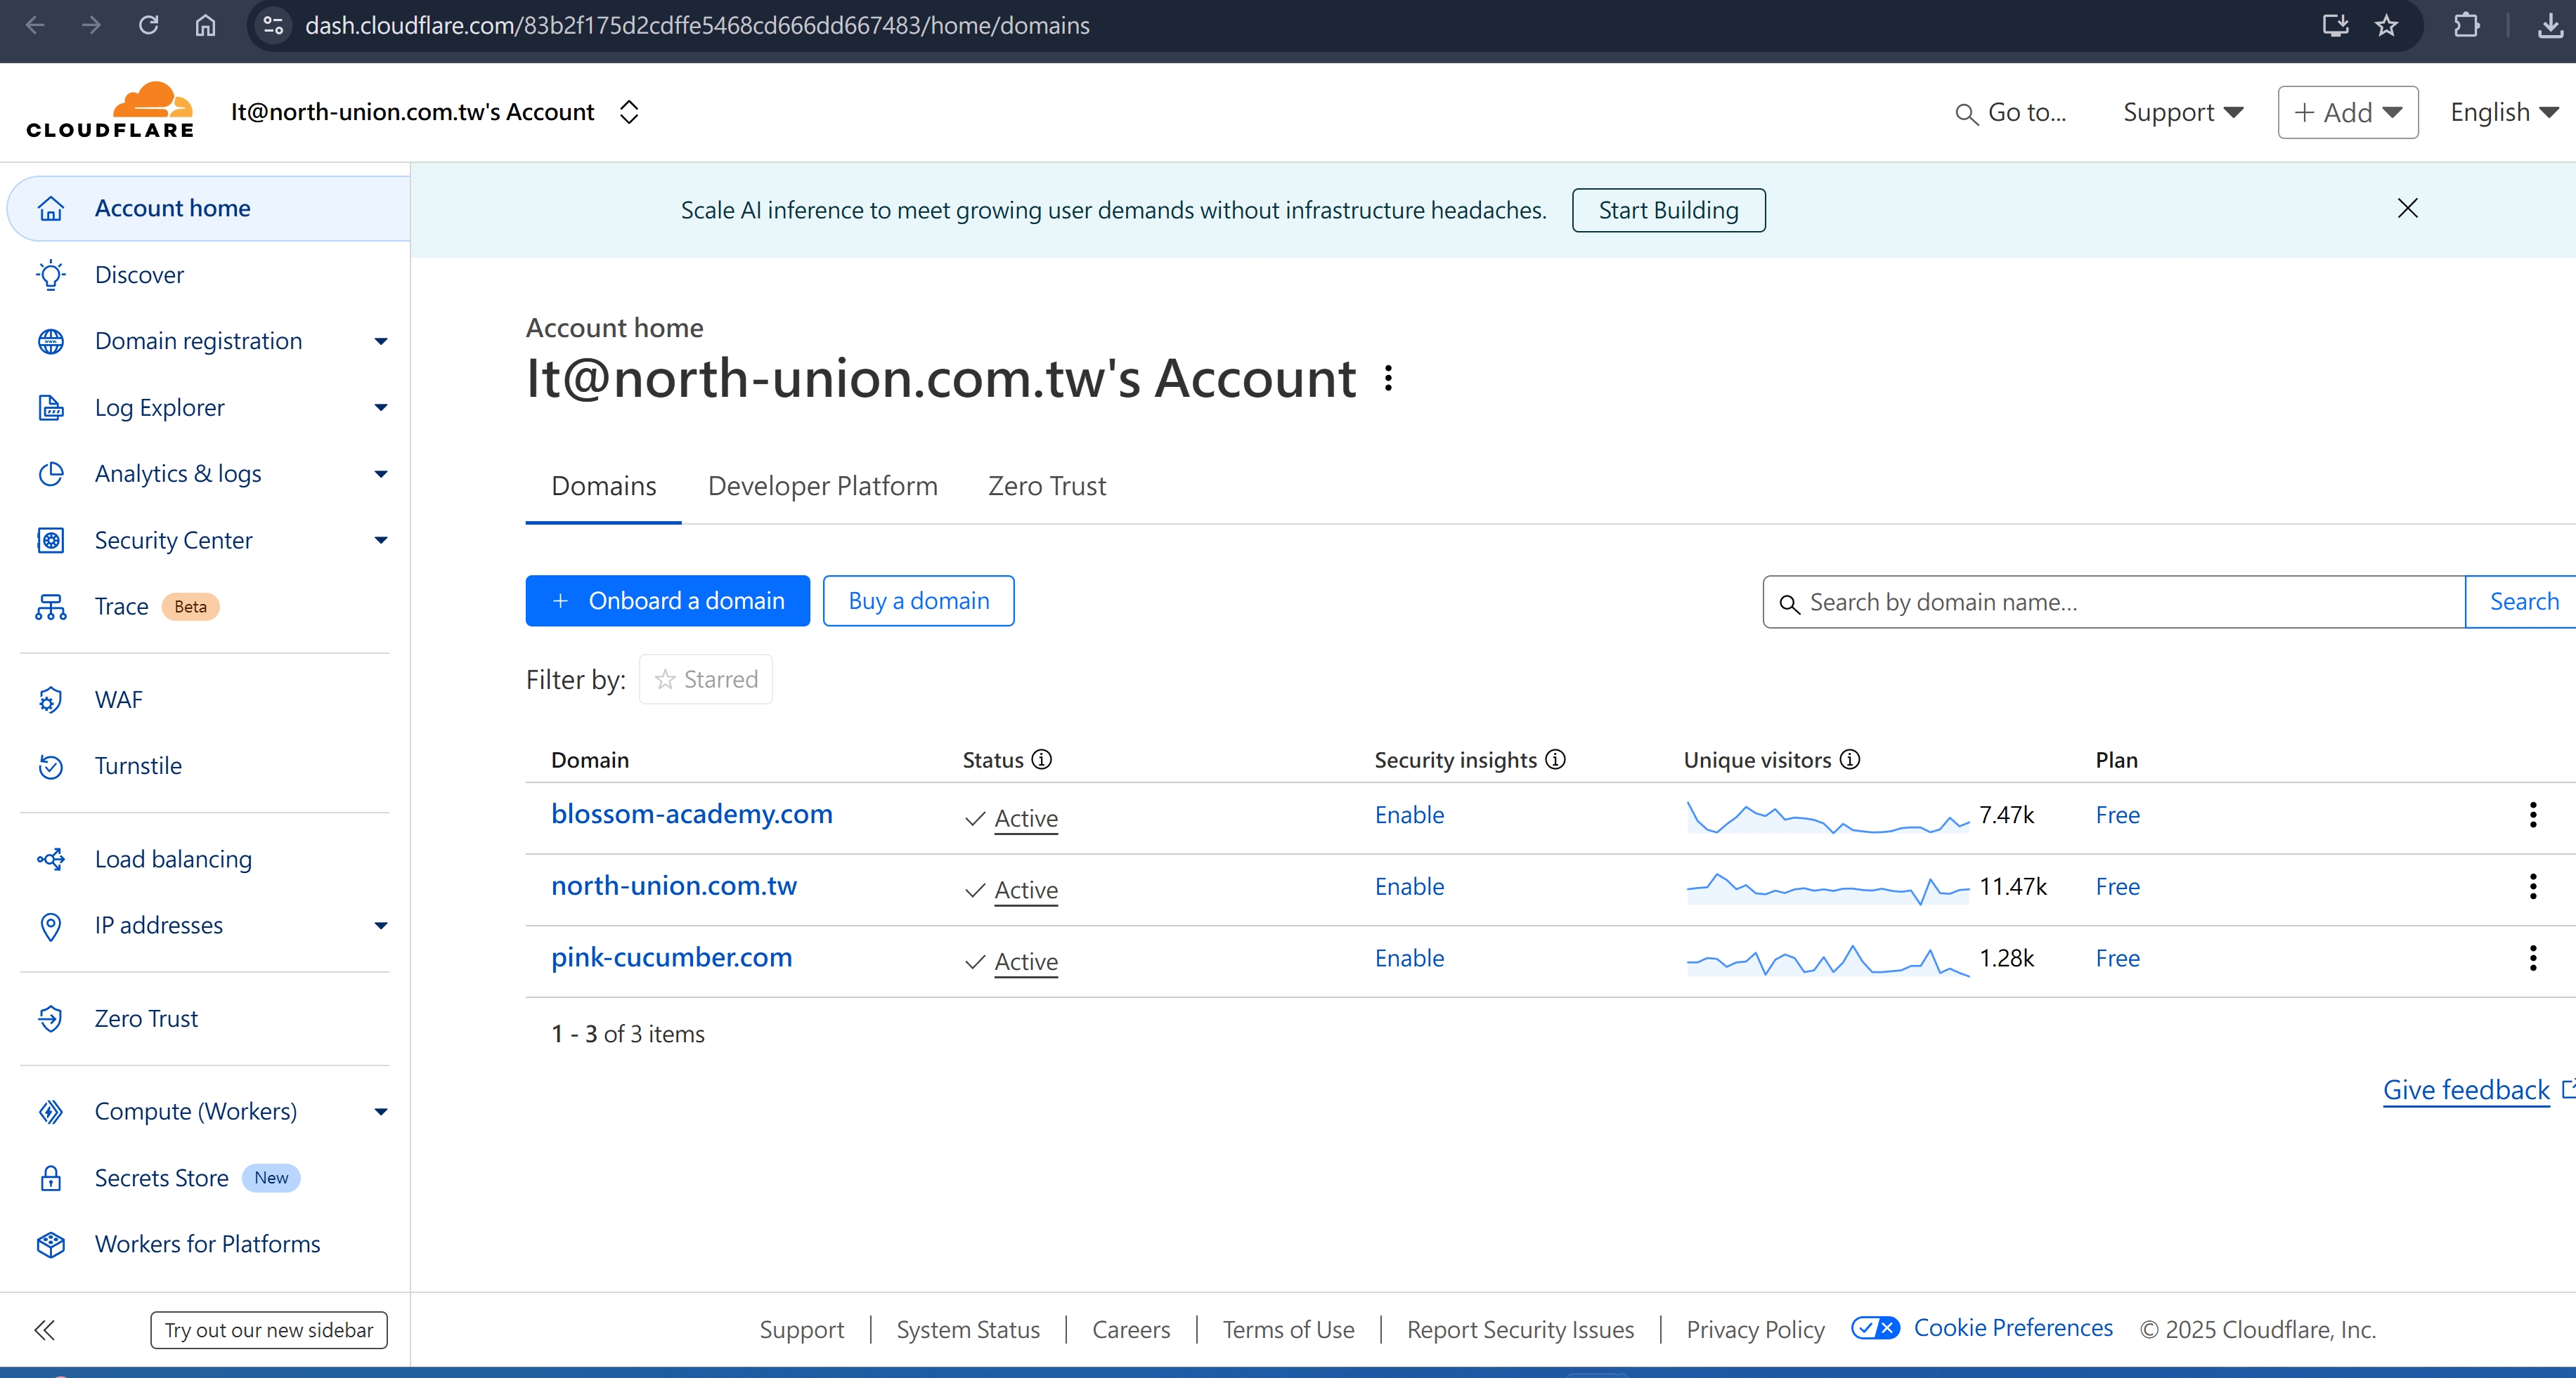Click Try out our new sidebar
The width and height of the screenshot is (2576, 1378).
(x=269, y=1330)
